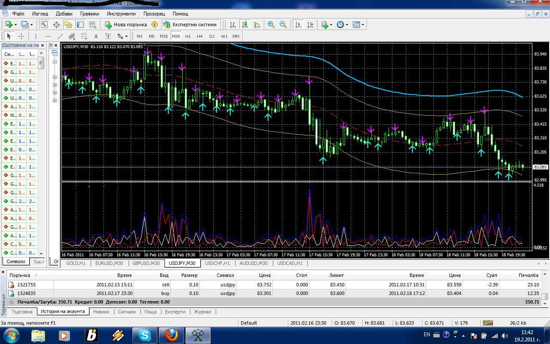The width and height of the screenshot is (550, 344).
Task: Expand the first plus node in Navigator
Action: (x=55, y=77)
